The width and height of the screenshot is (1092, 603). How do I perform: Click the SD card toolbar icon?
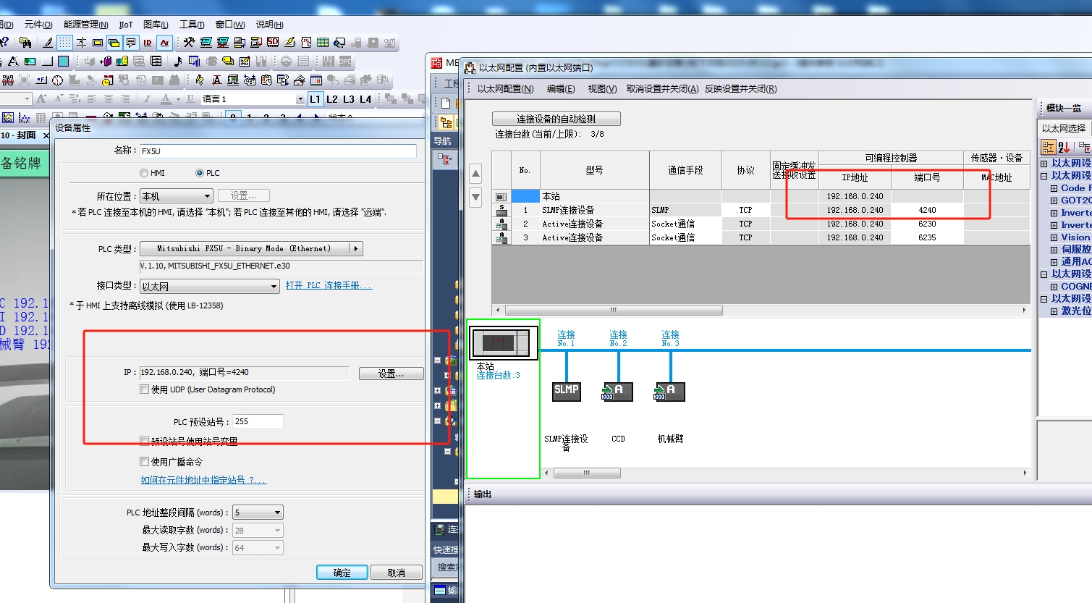273,43
